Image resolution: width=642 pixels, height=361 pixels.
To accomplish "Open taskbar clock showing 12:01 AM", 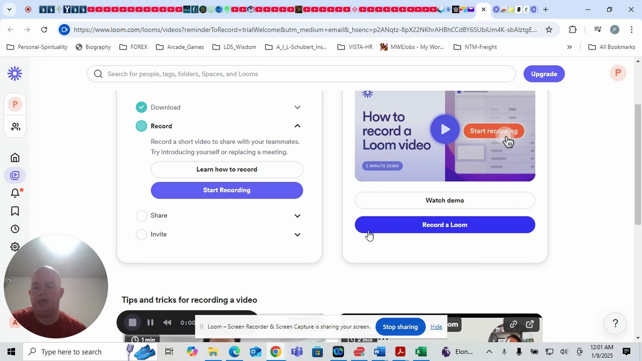I will point(602,351).
